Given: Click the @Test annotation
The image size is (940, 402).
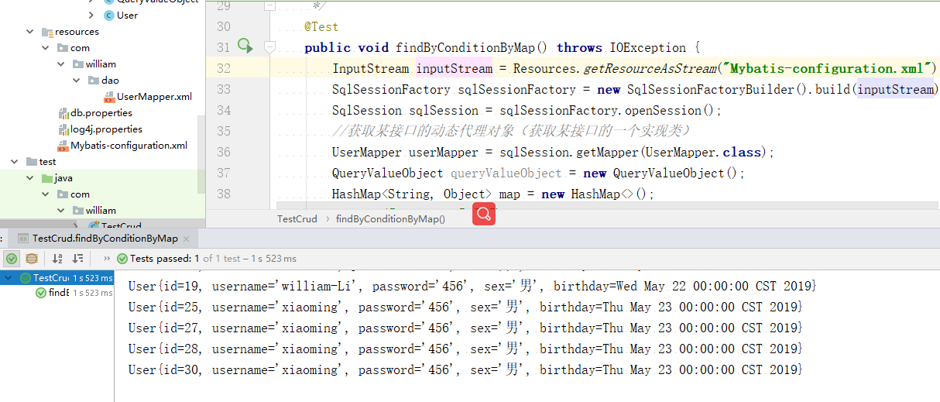Looking at the screenshot, I should coord(321,26).
